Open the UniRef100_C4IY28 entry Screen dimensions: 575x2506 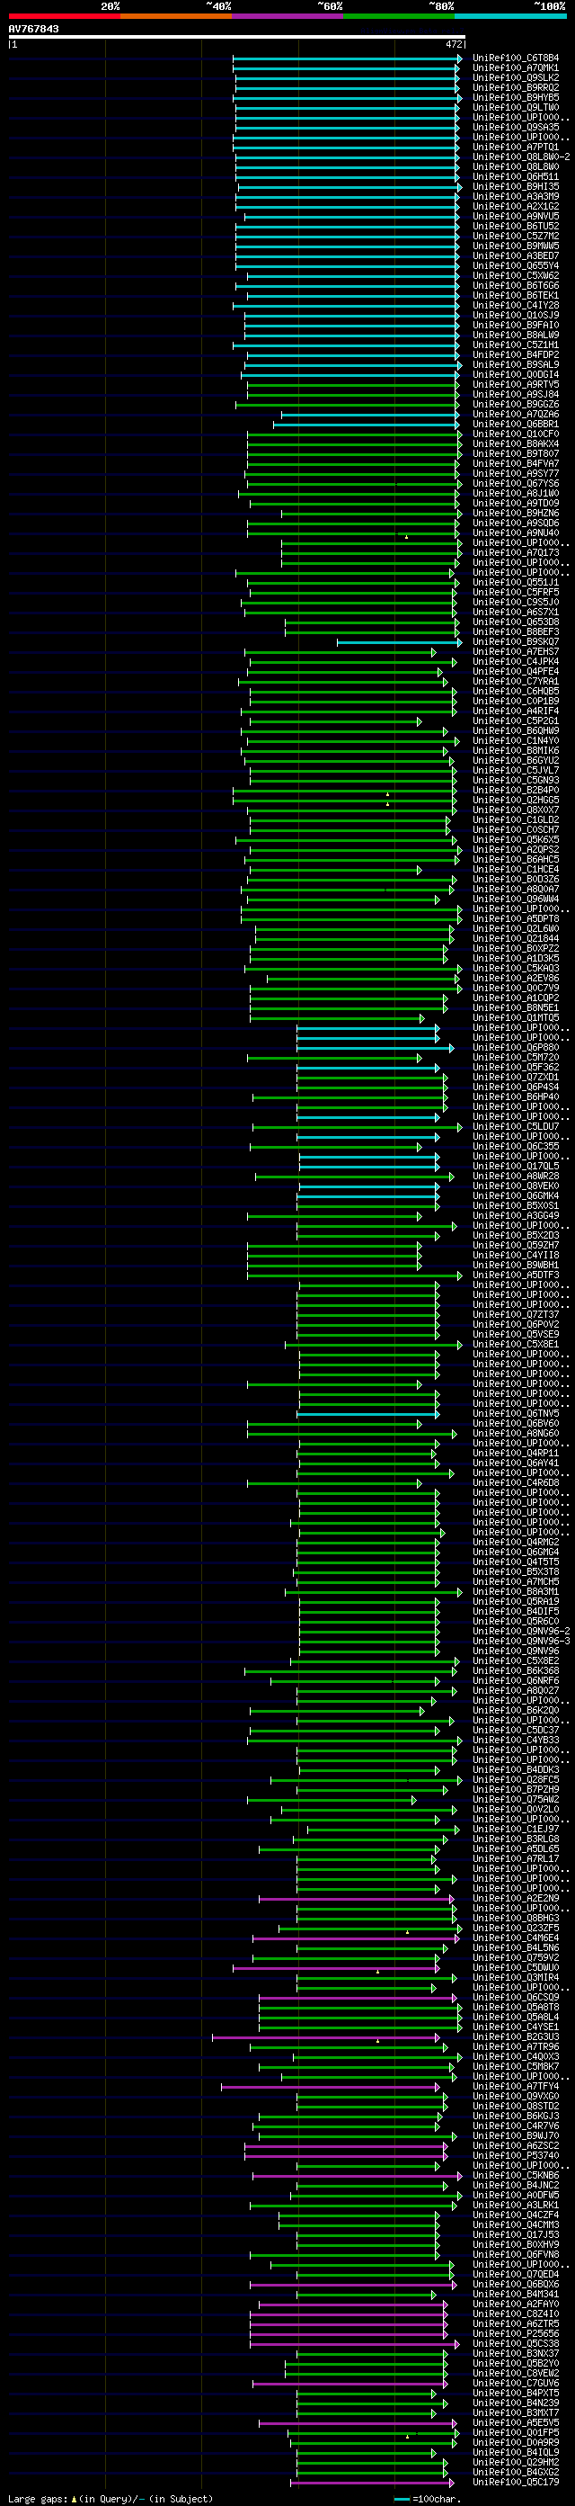(x=516, y=306)
